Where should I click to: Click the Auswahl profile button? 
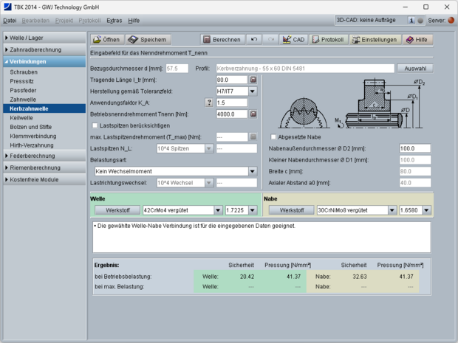pyautogui.click(x=415, y=68)
